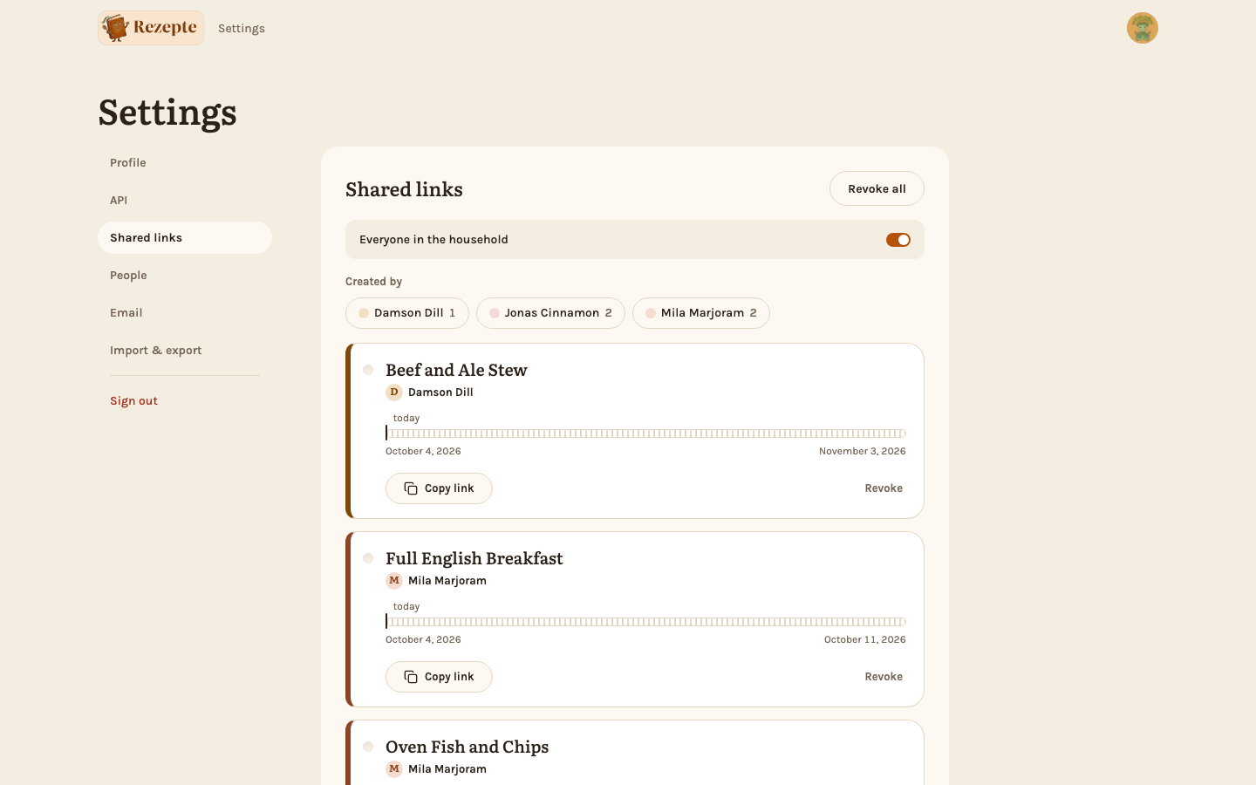Open the user avatar in top right
The width and height of the screenshot is (1256, 785).
pyautogui.click(x=1142, y=28)
